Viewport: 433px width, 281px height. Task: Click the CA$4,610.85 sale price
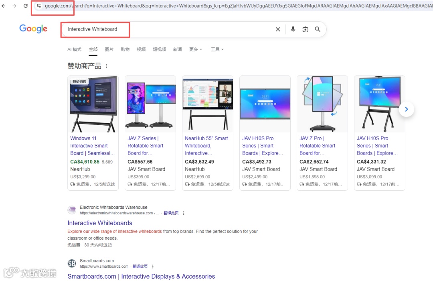click(x=85, y=161)
